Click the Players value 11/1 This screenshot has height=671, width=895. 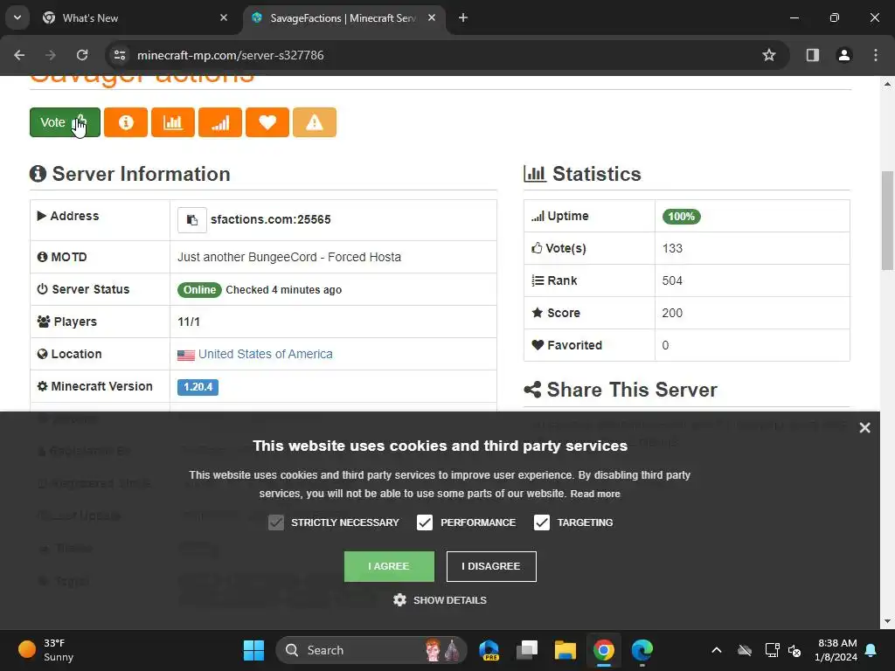tap(189, 322)
